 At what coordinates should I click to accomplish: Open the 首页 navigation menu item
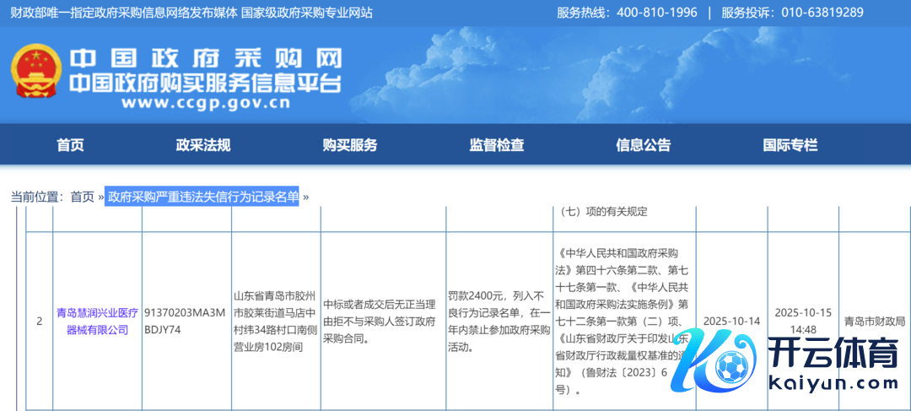coord(70,145)
